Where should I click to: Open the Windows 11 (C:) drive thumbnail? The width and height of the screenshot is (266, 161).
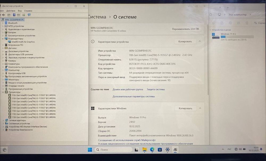point(216,36)
